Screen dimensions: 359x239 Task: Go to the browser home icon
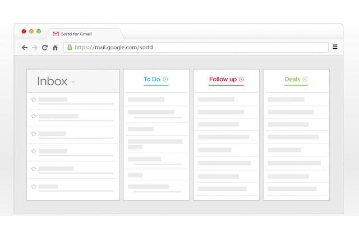point(55,47)
